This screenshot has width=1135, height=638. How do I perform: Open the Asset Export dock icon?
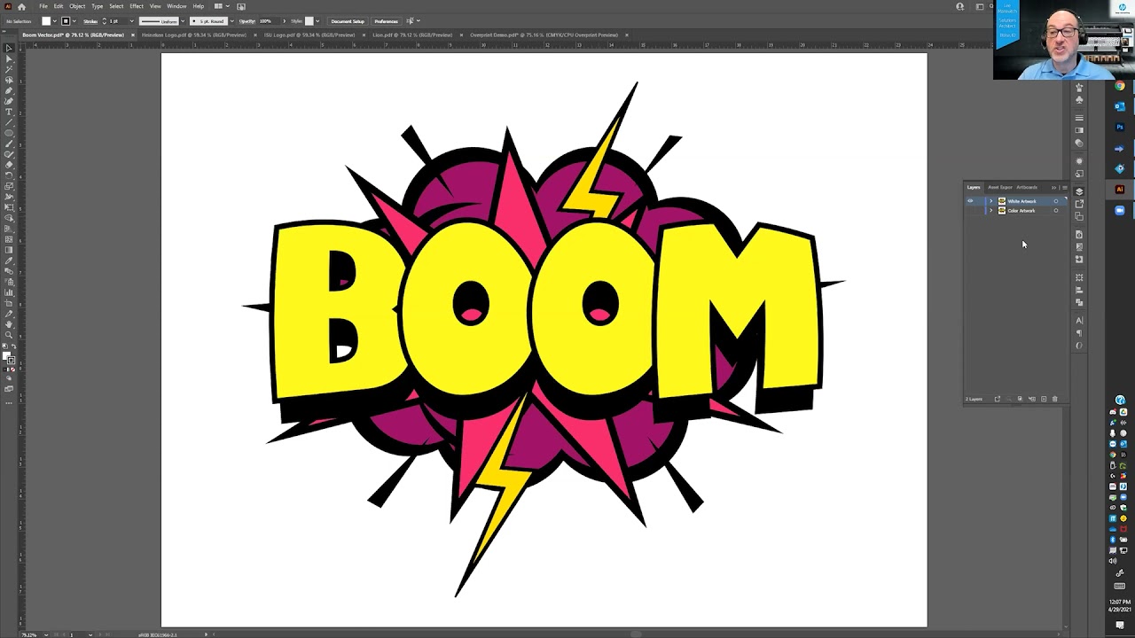1079,204
